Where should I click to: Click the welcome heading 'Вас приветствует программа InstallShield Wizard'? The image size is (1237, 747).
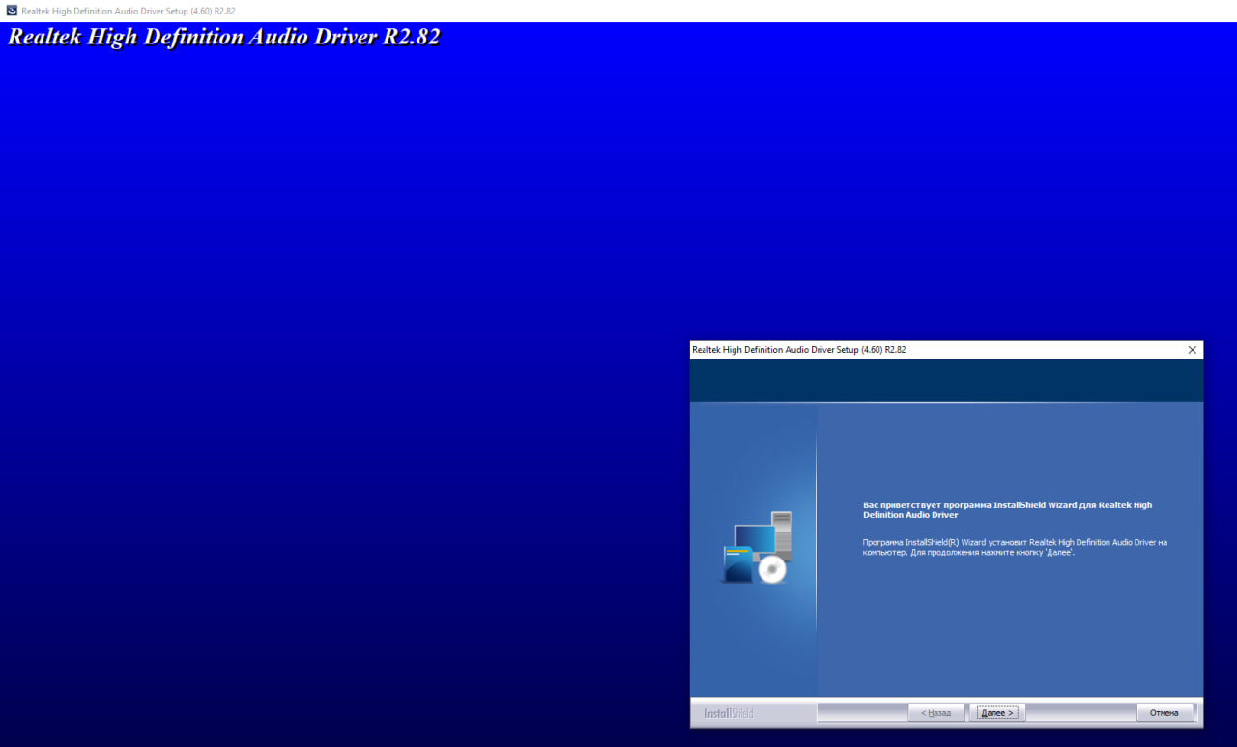(x=1007, y=510)
